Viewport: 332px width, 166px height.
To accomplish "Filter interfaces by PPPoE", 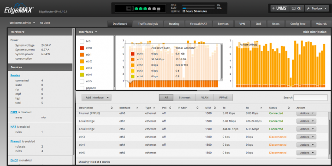I will [x=223, y=97].
